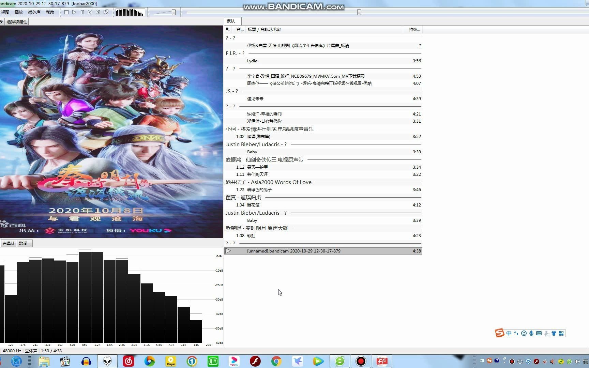
Task: Click the Play button in toolbar
Action: point(74,12)
